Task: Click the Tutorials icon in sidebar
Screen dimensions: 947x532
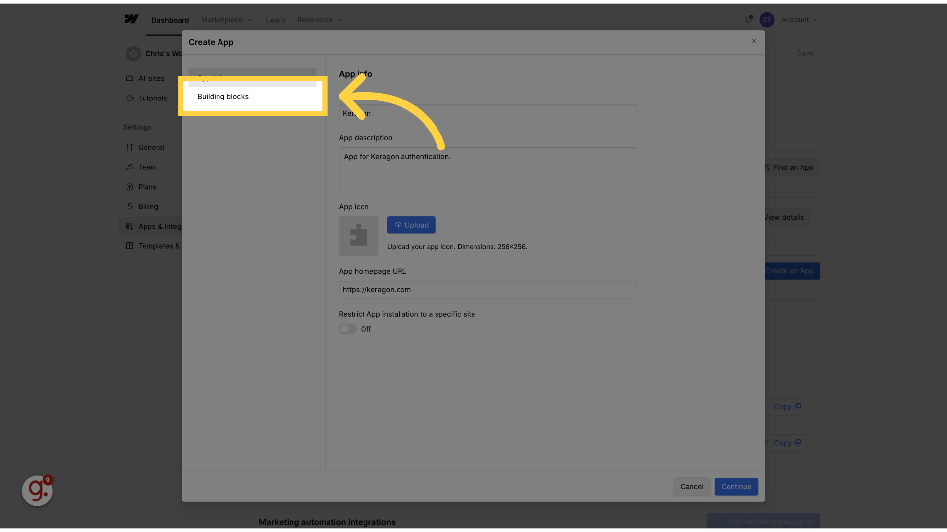Action: 130,98
